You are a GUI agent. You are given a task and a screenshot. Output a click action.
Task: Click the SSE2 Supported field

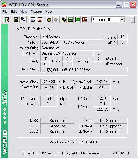(x=57, y=132)
